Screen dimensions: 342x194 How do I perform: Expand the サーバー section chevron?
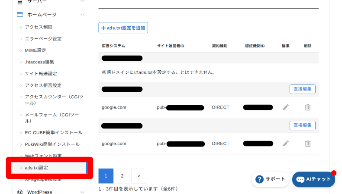pos(82,1)
